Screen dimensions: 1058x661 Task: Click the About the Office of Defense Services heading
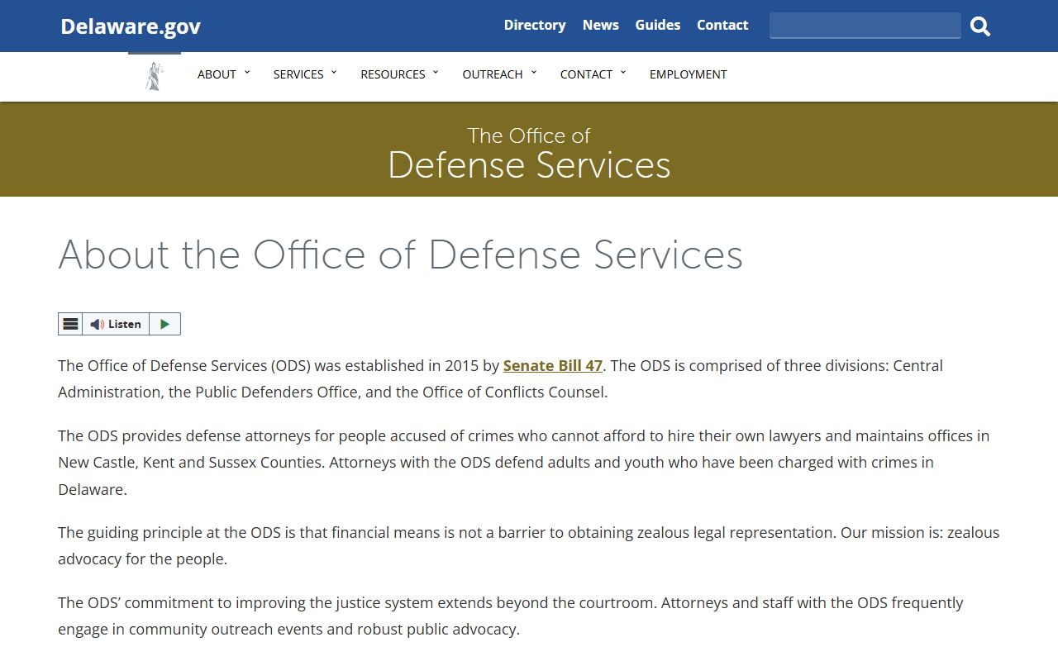(401, 254)
